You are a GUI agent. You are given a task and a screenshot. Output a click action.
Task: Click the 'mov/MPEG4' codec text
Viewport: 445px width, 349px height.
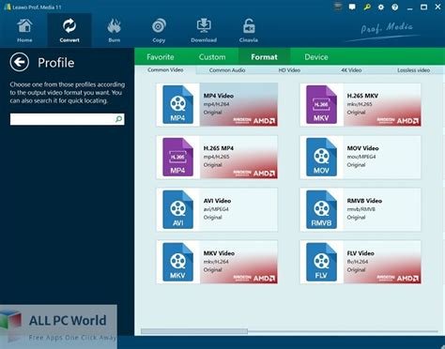pos(361,157)
